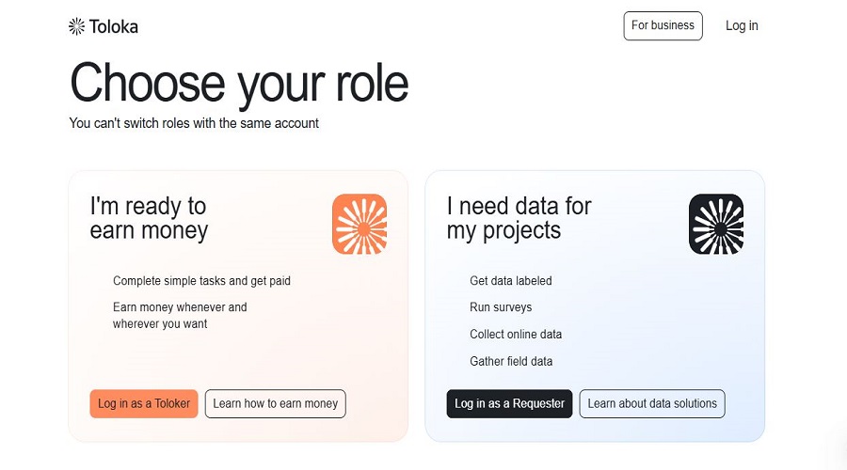Click the orange Toloker sunburst icon

[360, 224]
